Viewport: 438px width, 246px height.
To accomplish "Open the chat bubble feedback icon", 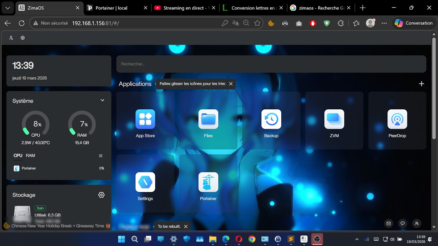I will pos(402,223).
